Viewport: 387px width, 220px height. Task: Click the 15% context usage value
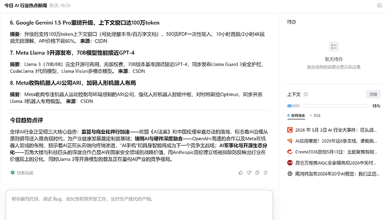(376, 106)
